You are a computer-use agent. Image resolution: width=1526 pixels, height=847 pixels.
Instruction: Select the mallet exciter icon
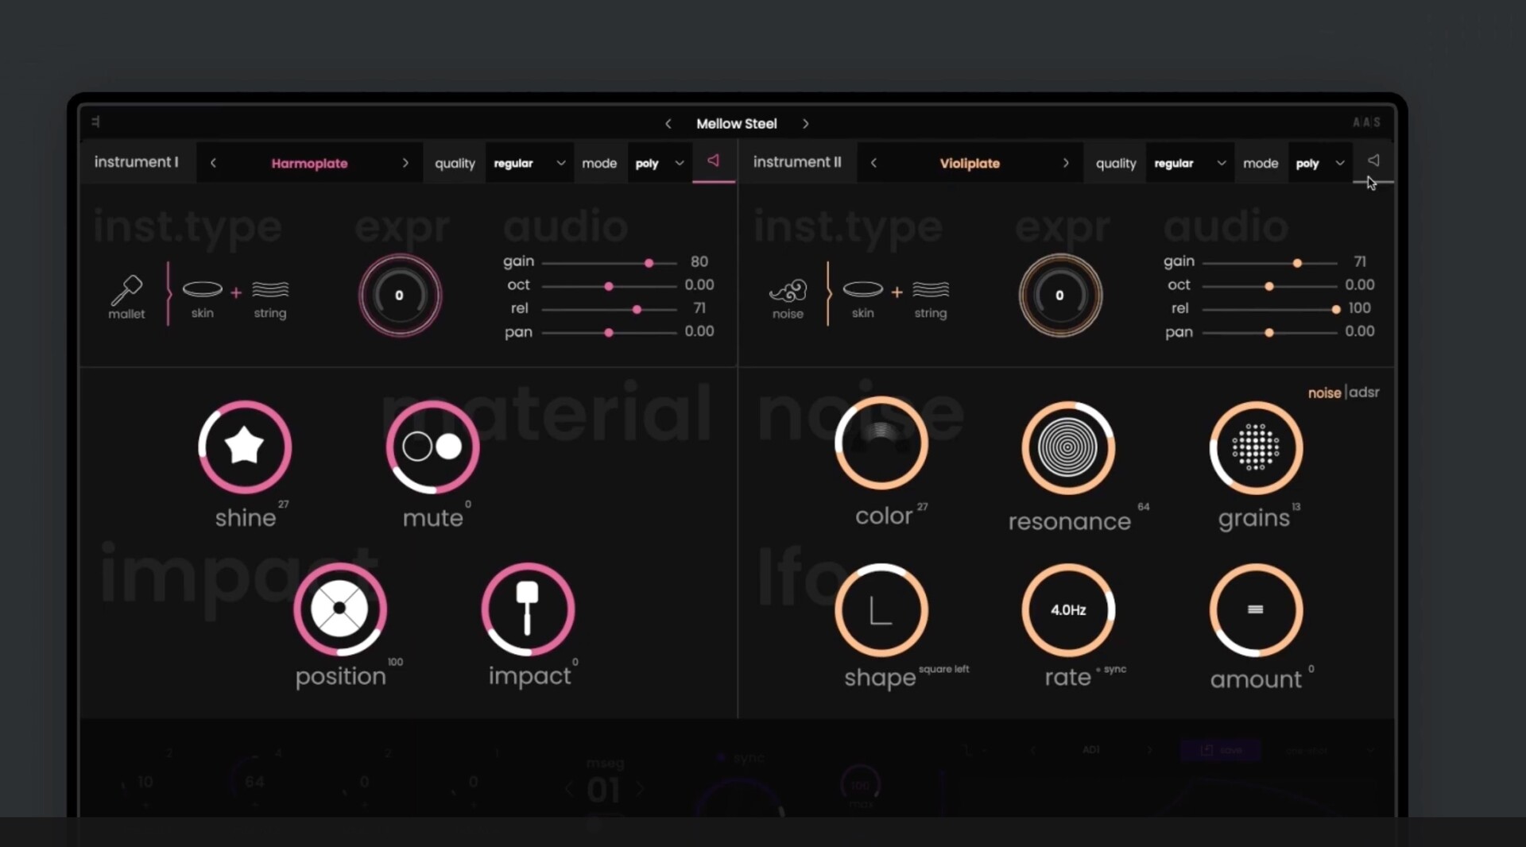(126, 291)
